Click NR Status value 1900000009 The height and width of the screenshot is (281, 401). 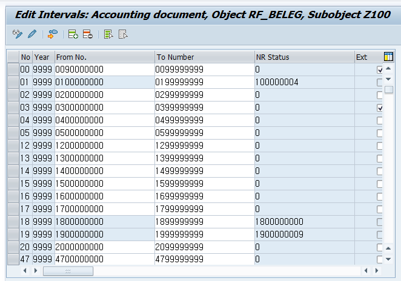(x=305, y=234)
